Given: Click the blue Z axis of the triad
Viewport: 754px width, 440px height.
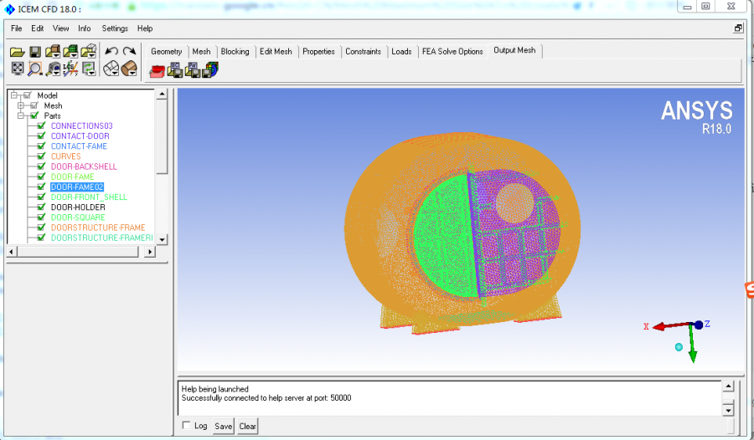Looking at the screenshot, I should (x=700, y=325).
